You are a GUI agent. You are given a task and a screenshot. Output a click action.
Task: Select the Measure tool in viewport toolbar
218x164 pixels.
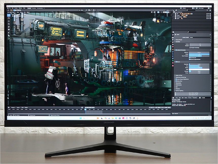(9, 36)
